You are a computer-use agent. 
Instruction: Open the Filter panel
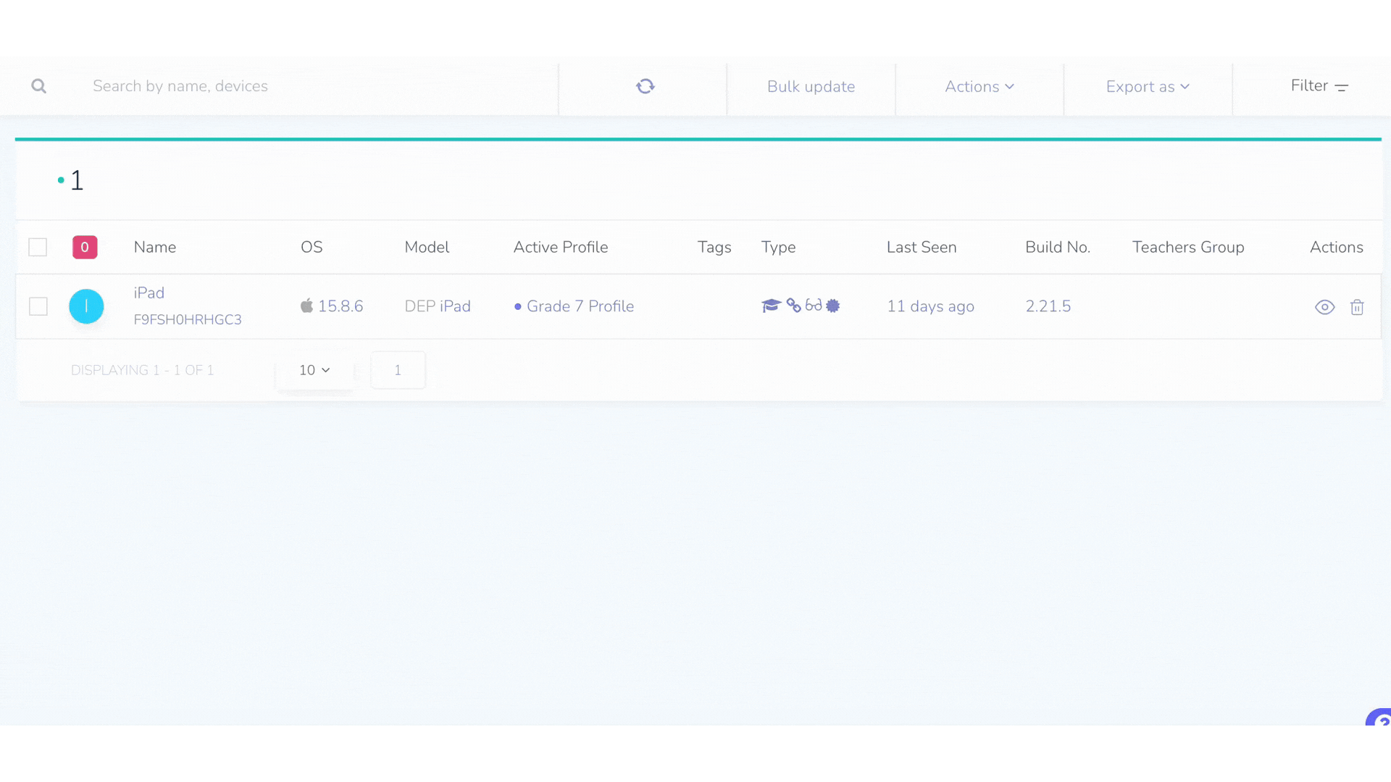pyautogui.click(x=1319, y=86)
